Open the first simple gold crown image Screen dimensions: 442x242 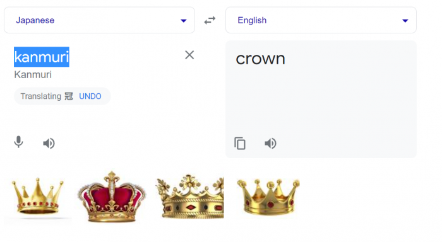click(x=38, y=197)
